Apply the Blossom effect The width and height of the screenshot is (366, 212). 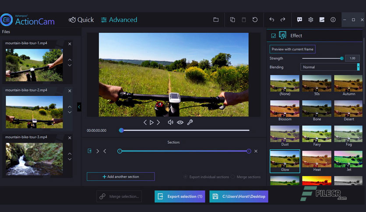click(285, 110)
